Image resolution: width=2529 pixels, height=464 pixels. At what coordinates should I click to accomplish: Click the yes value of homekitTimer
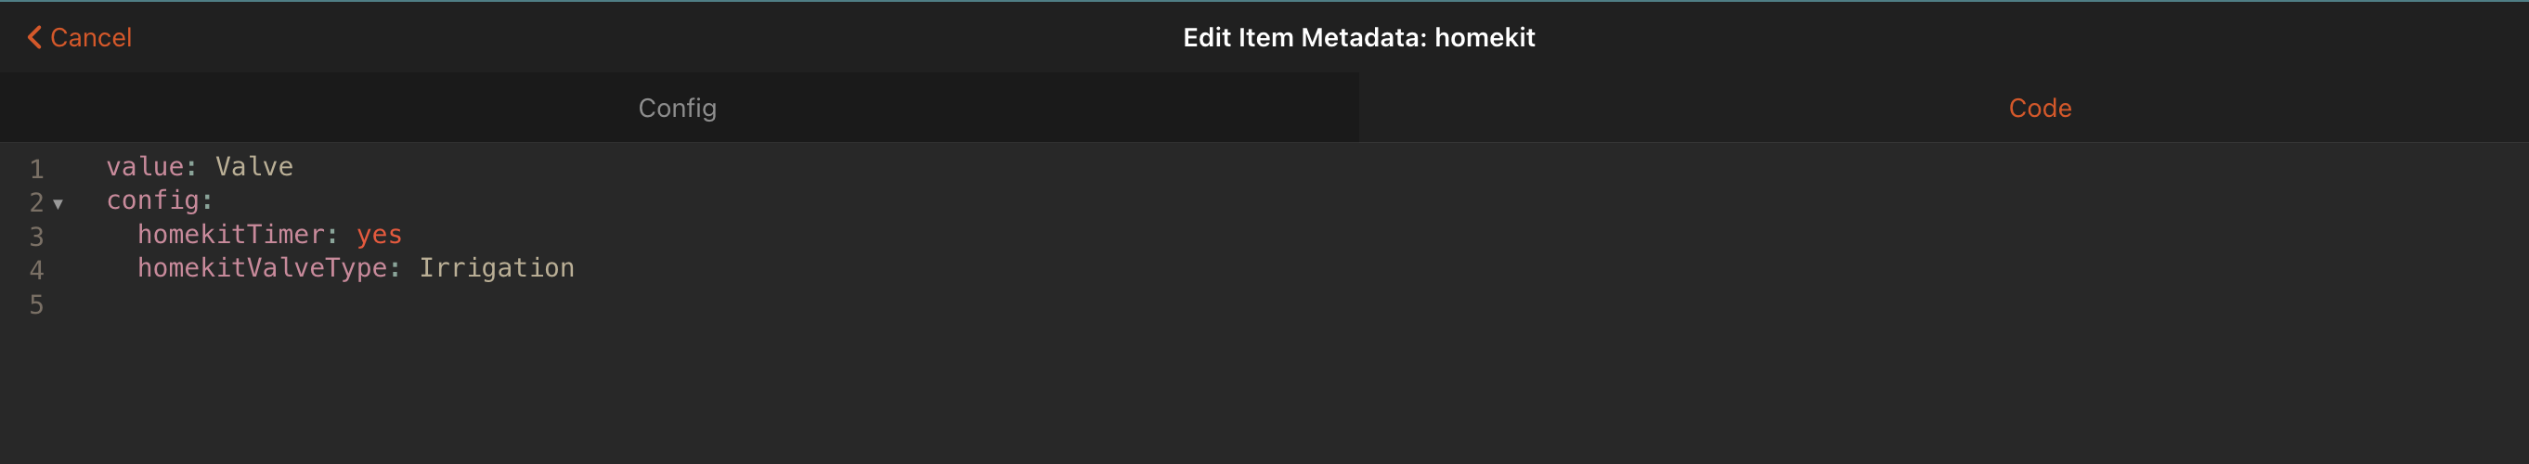[379, 235]
